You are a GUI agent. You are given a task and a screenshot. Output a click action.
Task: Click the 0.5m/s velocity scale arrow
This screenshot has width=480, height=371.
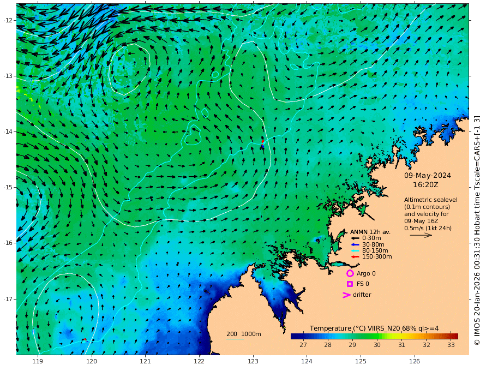[x=421, y=235]
